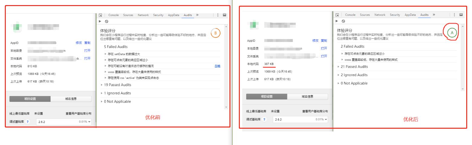The image size is (472, 145).
Task: Expand the 19 Passed Audits section
Action: pyautogui.click(x=117, y=85)
